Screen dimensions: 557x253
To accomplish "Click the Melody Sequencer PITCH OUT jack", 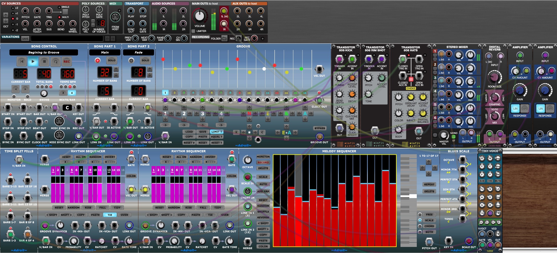I will 429,242.
